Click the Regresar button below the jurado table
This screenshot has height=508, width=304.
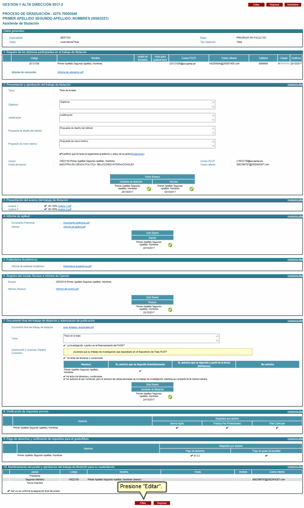coord(162,503)
